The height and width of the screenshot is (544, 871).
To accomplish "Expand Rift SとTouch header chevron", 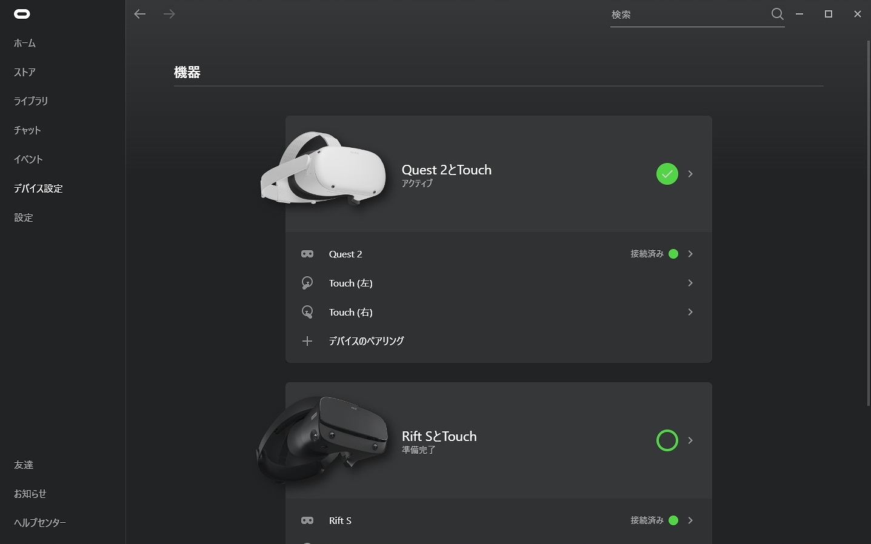I will (690, 440).
